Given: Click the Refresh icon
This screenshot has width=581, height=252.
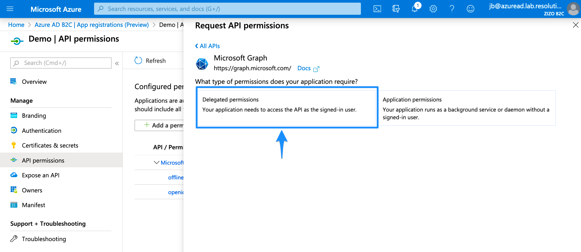Looking at the screenshot, I should click(138, 60).
